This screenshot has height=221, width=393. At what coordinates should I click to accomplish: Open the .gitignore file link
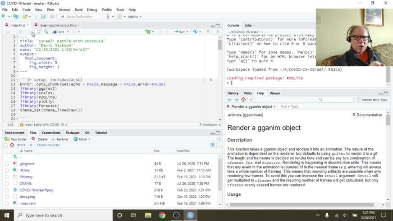click(x=27, y=164)
